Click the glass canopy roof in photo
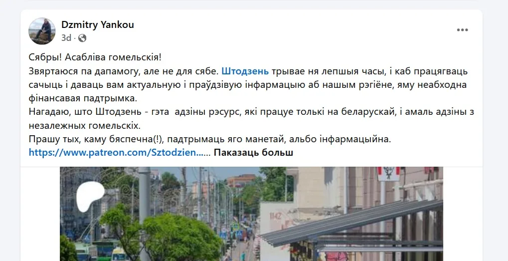The image size is (508, 261). (351, 224)
